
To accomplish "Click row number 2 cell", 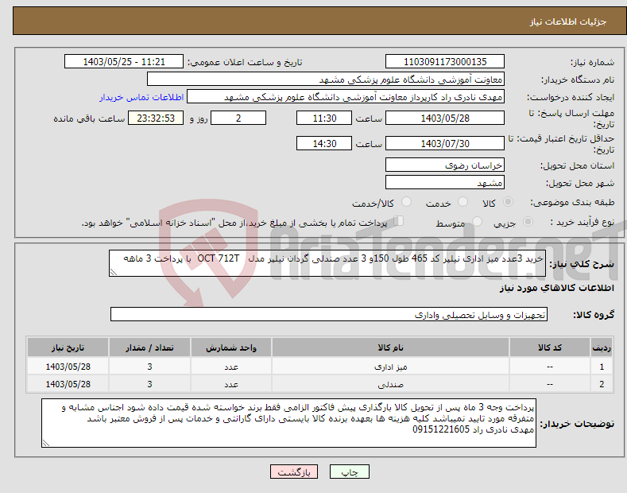I will tap(602, 384).
